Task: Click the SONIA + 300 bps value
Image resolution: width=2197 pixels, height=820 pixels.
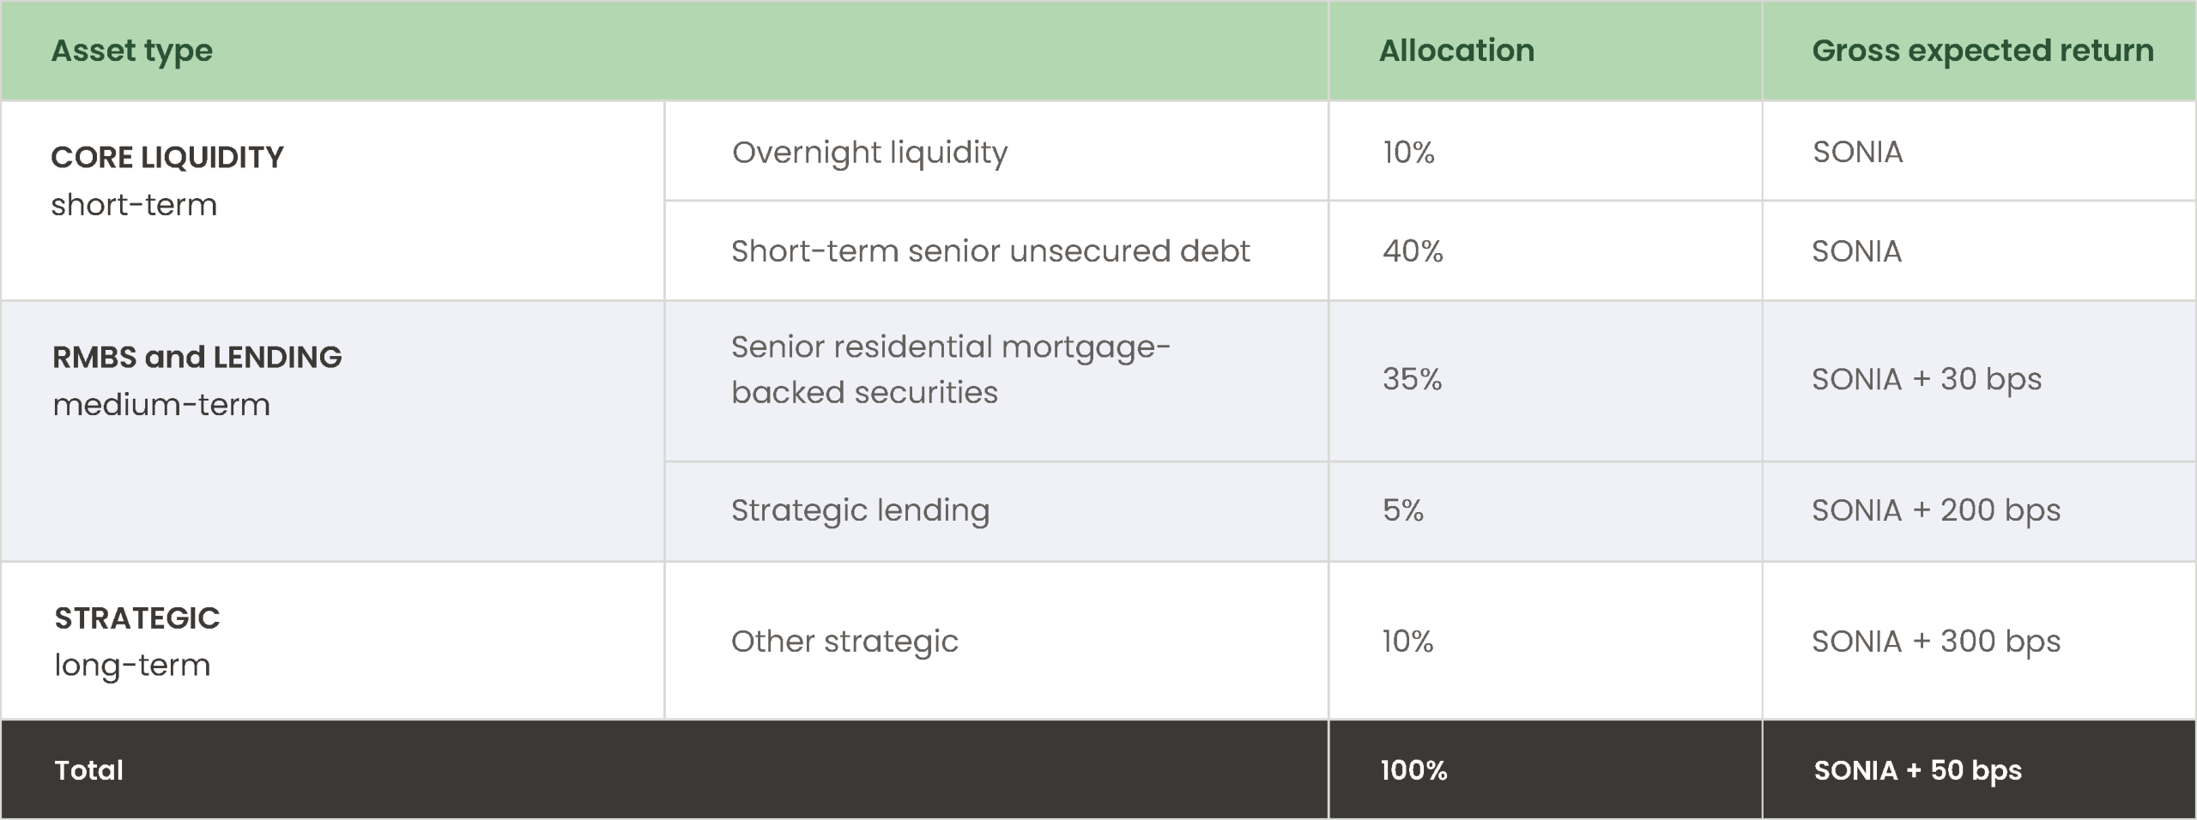Action: tap(1935, 642)
